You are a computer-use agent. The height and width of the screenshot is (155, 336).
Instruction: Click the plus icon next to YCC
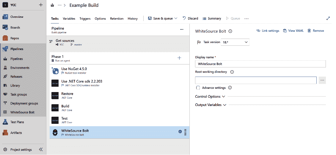coord(41,5)
